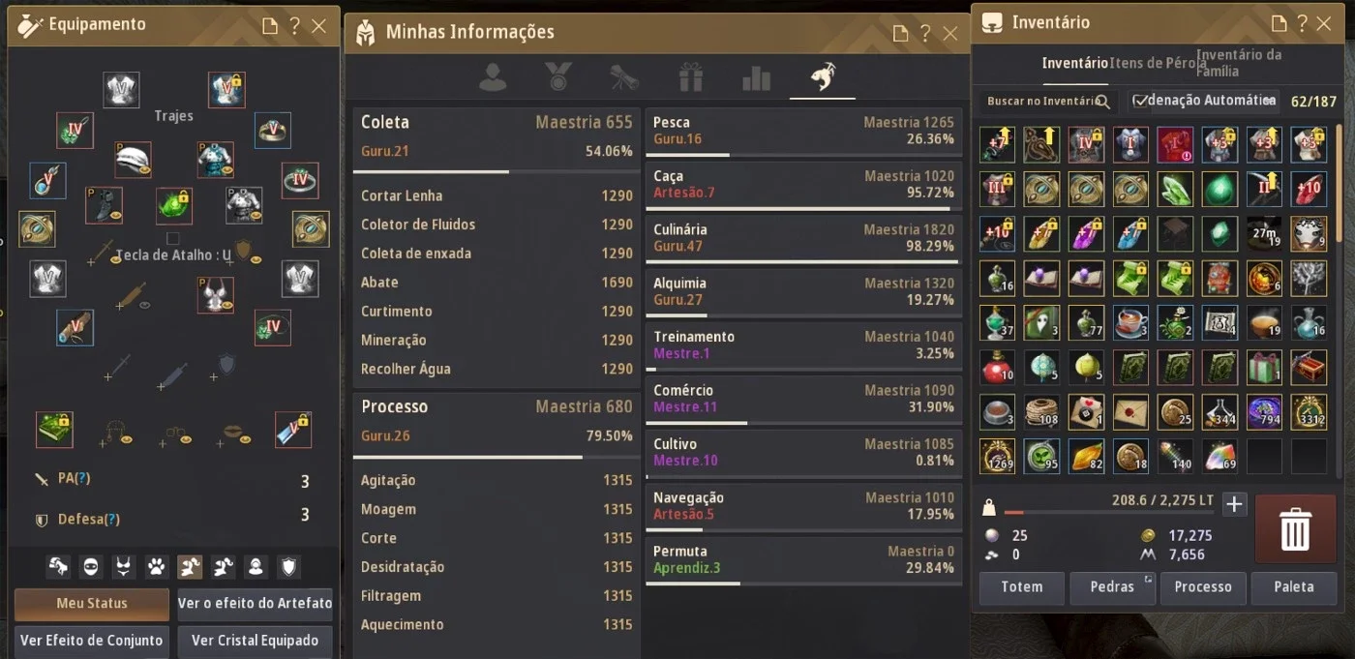Click the Ver Cristal Equipado button

point(255,641)
